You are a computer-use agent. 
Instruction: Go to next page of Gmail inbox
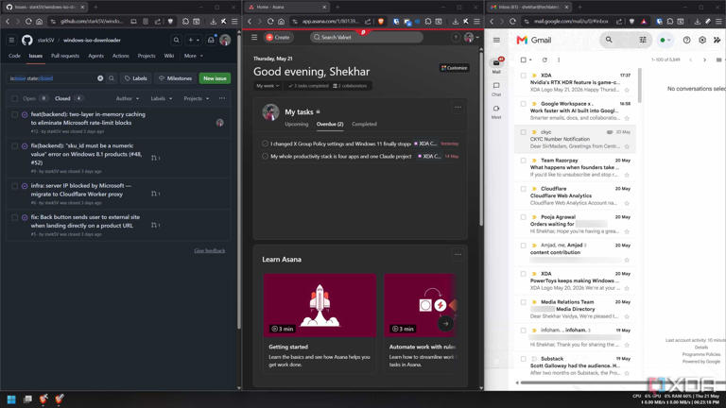[x=704, y=59]
